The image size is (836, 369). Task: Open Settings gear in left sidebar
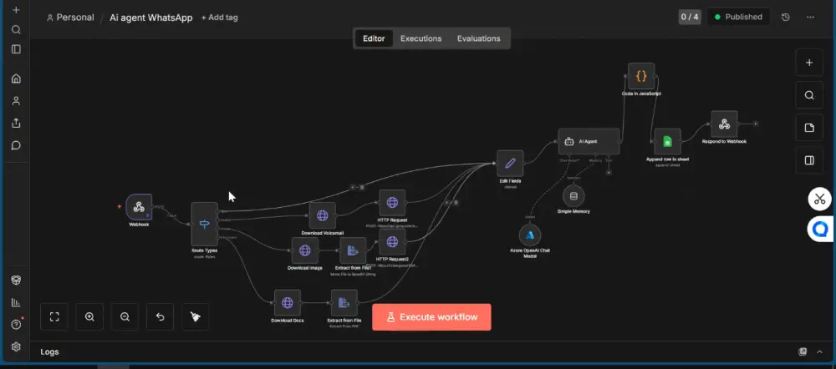pyautogui.click(x=16, y=346)
